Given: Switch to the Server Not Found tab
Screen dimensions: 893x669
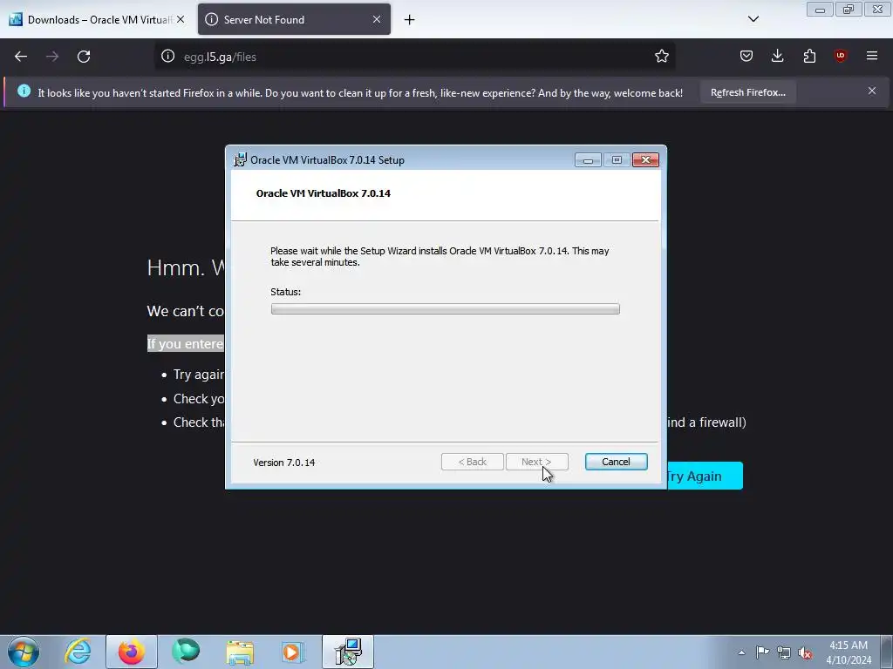Looking at the screenshot, I should tap(294, 20).
